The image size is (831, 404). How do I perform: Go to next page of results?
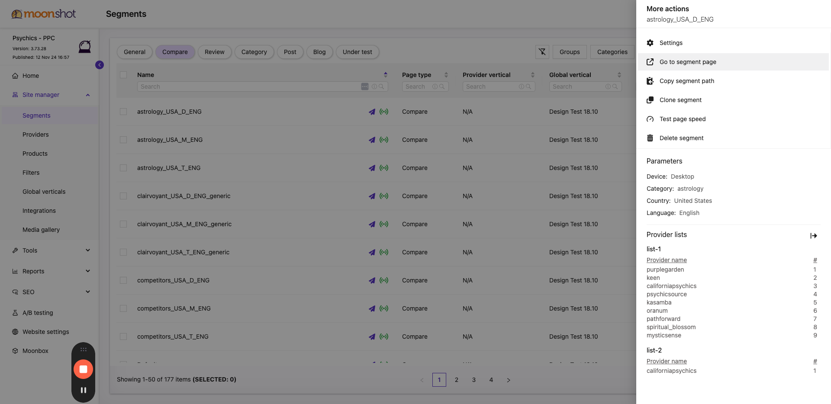(x=509, y=380)
